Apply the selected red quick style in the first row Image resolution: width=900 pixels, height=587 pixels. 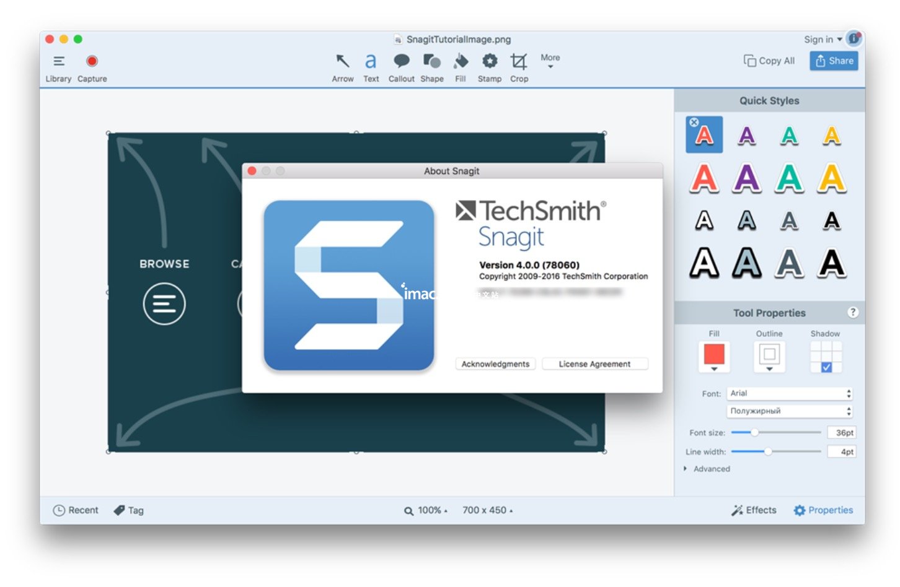(x=704, y=135)
